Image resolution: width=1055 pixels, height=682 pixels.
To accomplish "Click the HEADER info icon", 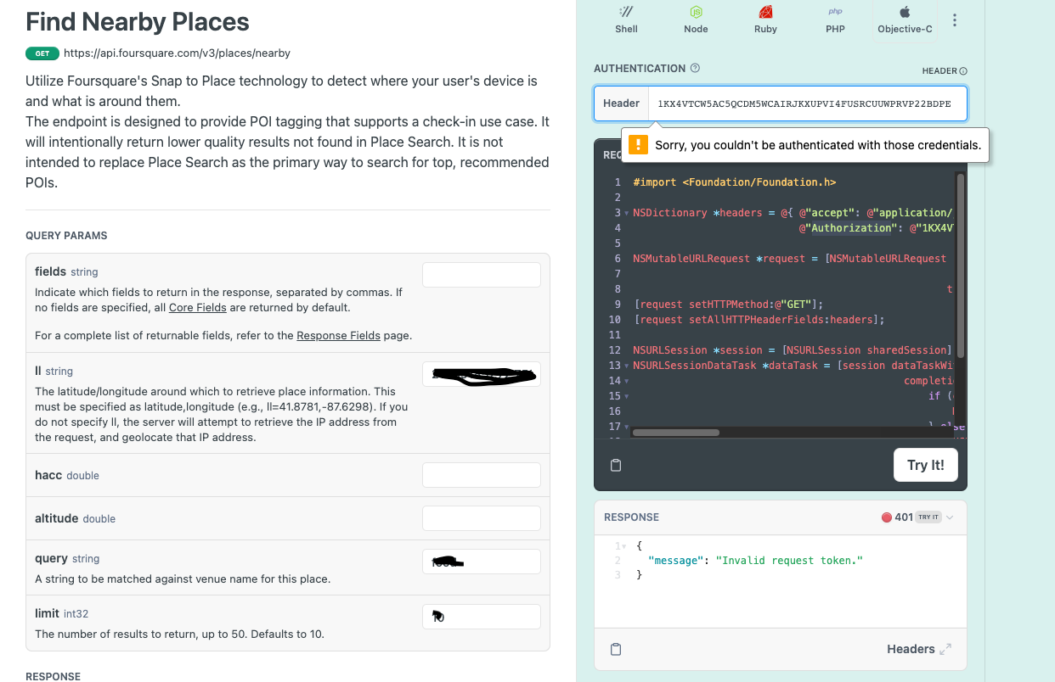I will tap(963, 71).
